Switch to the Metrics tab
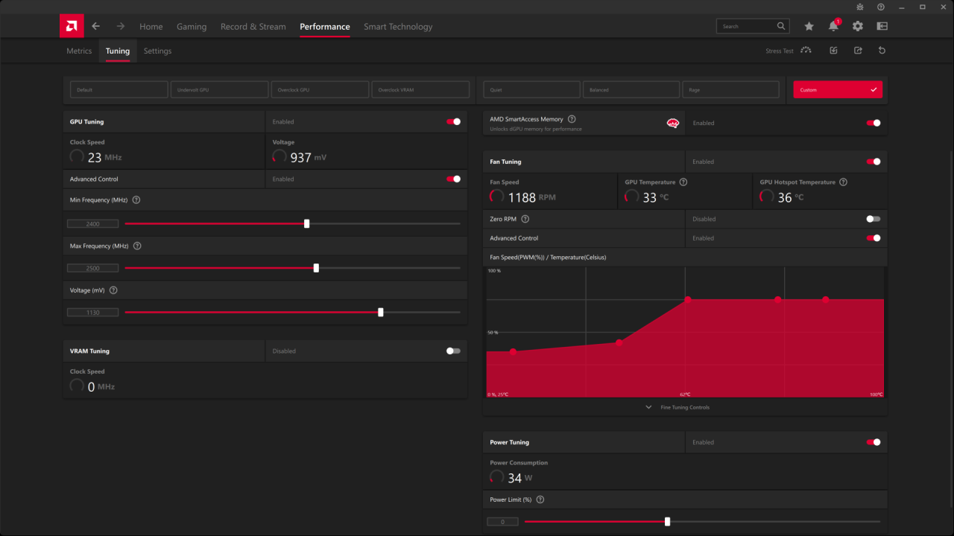954x536 pixels. [79, 51]
